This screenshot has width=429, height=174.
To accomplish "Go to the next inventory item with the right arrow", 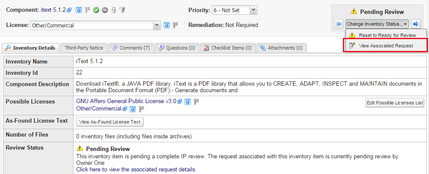I will 416,24.
